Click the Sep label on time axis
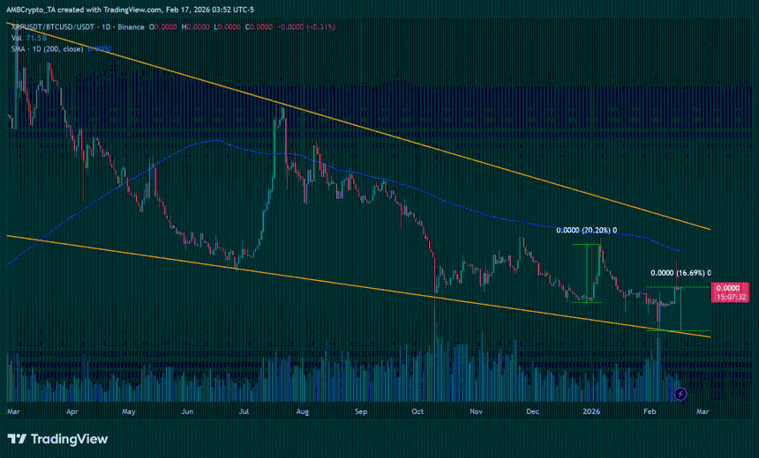The image size is (759, 458). (x=361, y=411)
